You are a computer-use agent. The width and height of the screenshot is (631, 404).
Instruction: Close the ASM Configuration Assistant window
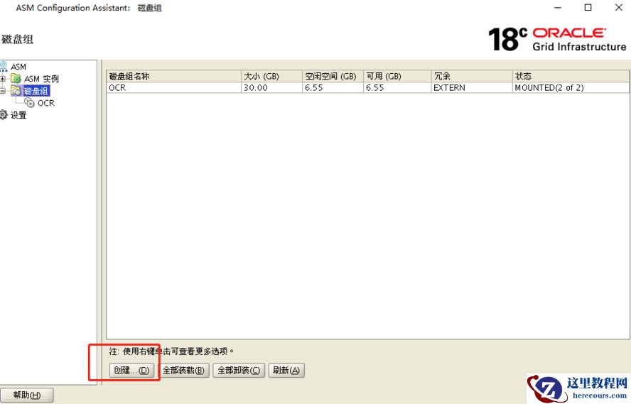(619, 8)
